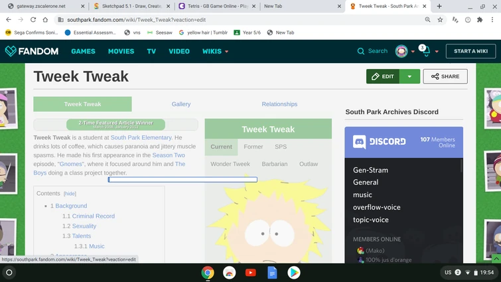Expand the avatar dropdown arrow
This screenshot has height=282, width=501.
point(413,51)
